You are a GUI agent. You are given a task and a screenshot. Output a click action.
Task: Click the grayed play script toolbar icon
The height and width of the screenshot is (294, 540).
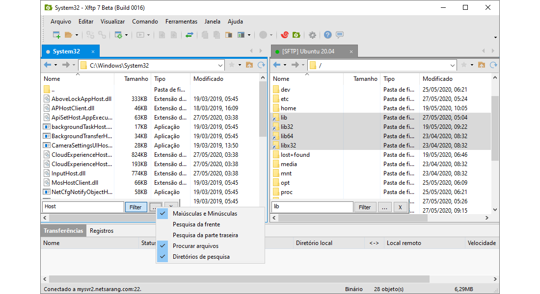(140, 35)
